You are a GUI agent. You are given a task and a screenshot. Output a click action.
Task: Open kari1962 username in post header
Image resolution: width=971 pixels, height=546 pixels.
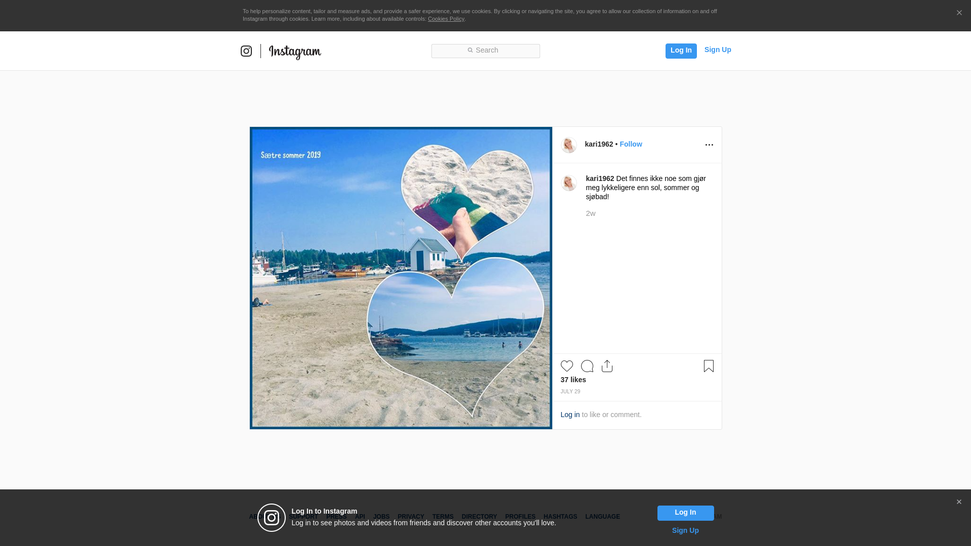click(x=599, y=144)
